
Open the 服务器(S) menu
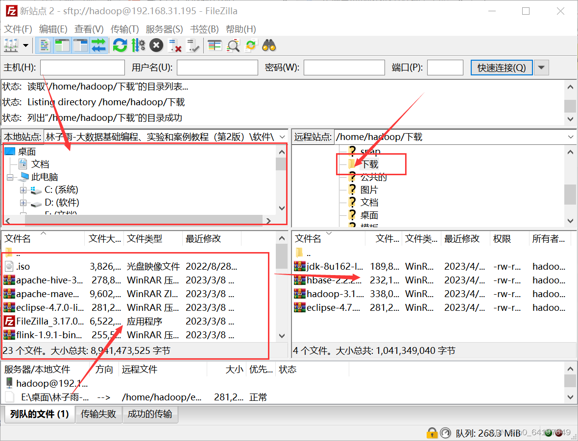point(165,29)
